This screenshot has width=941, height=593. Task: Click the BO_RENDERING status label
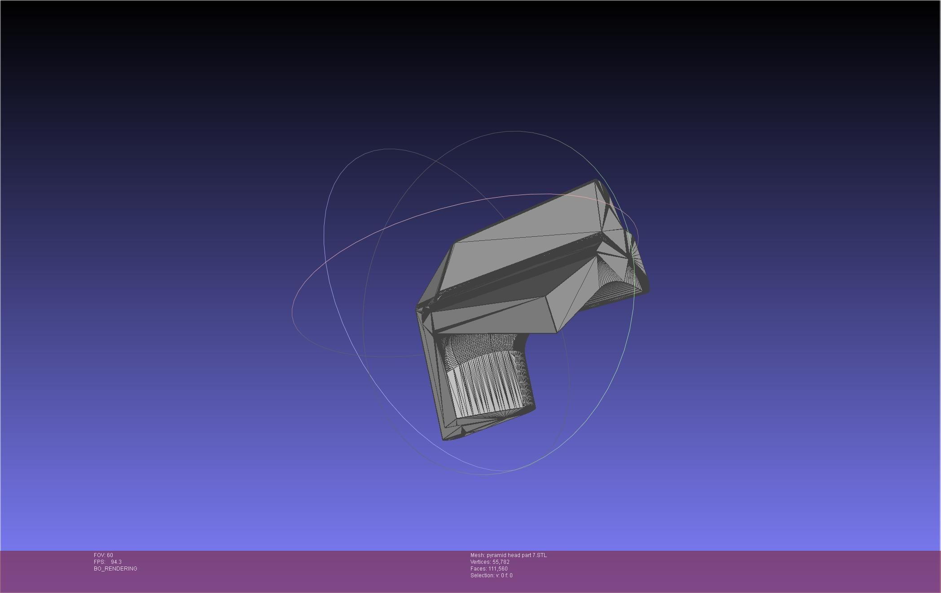115,569
